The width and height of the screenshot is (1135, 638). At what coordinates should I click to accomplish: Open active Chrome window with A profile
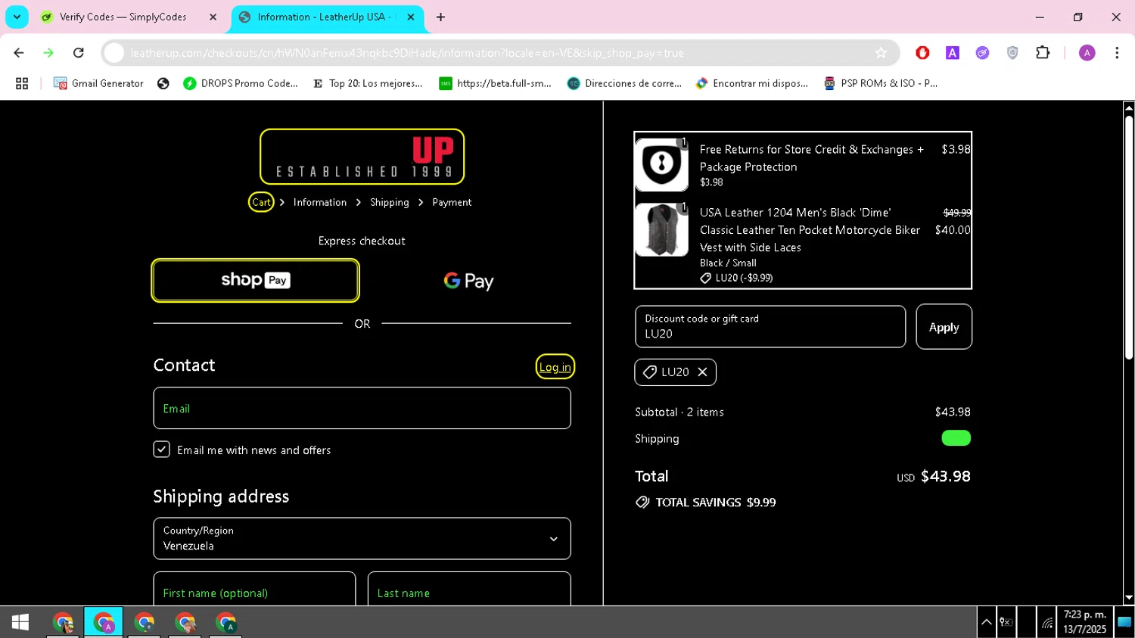point(104,622)
